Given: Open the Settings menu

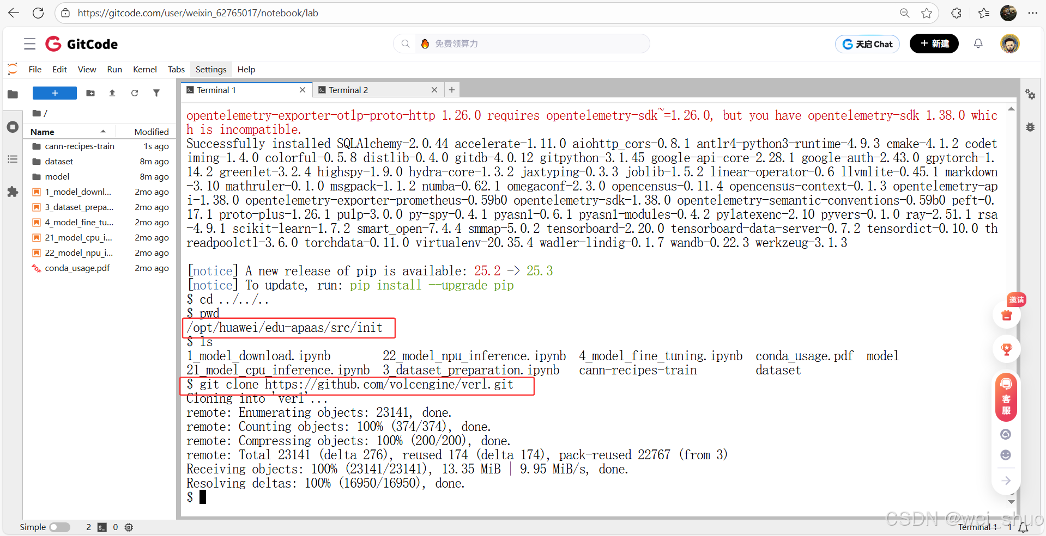Looking at the screenshot, I should point(211,70).
